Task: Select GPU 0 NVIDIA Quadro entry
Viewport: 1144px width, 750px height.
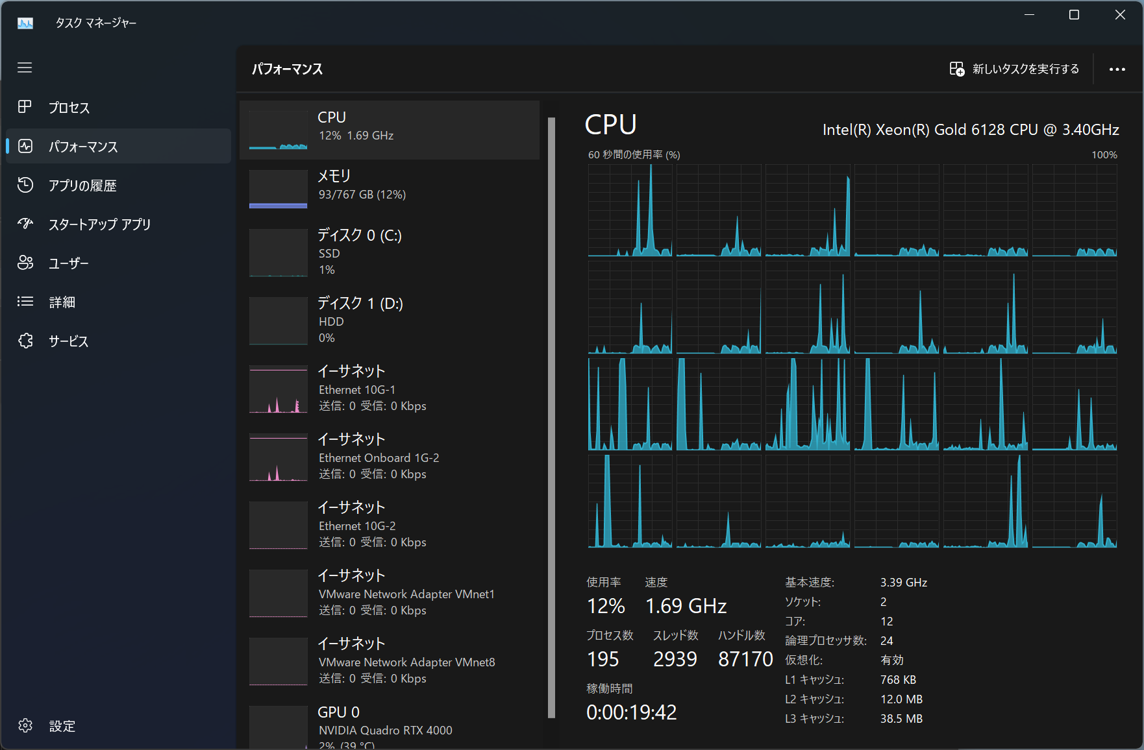Action: [390, 727]
